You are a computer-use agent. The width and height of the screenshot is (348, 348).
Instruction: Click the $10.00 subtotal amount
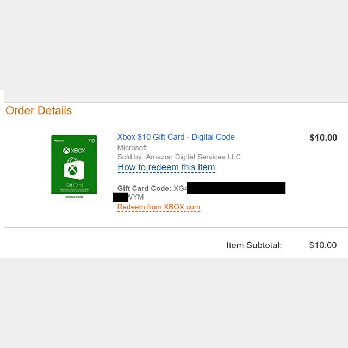323,245
